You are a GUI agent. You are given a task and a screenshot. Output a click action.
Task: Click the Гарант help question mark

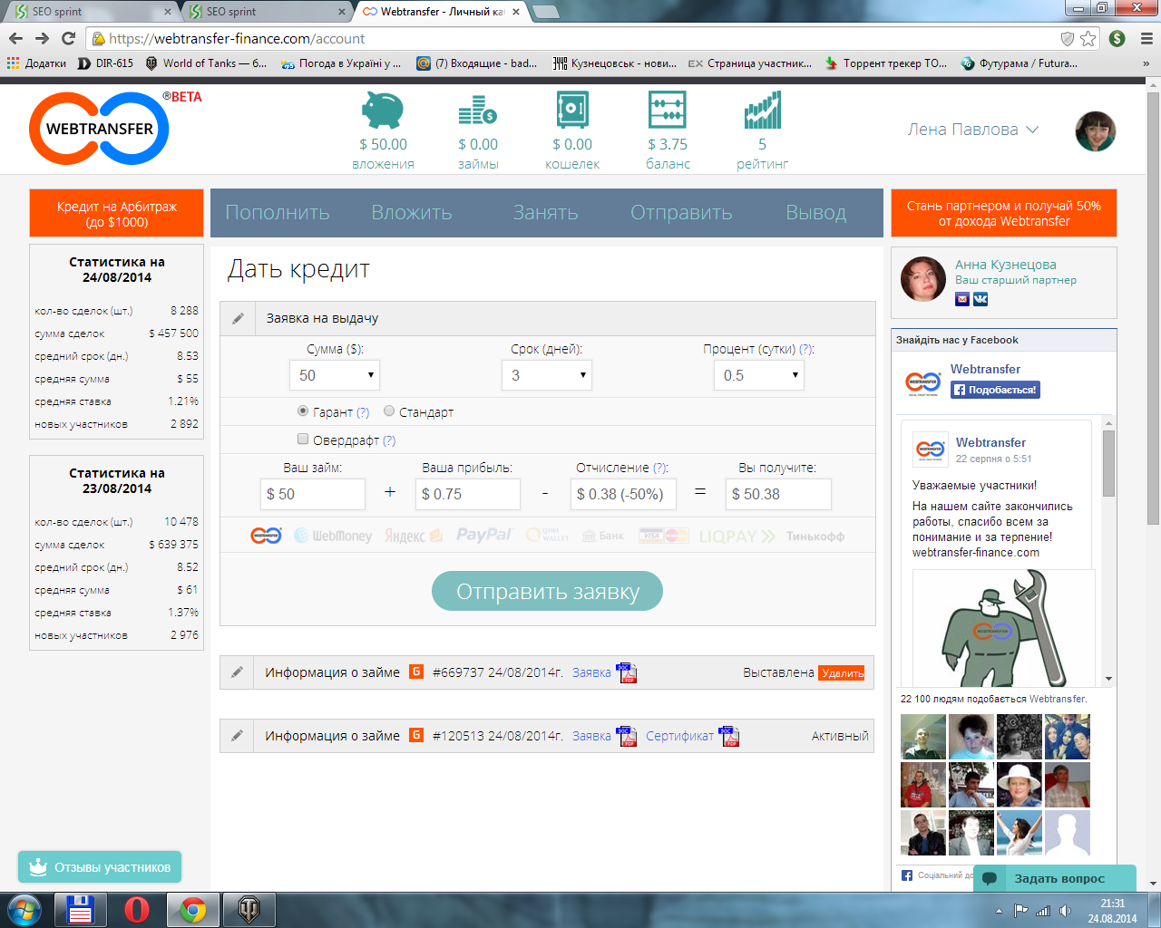pos(363,412)
